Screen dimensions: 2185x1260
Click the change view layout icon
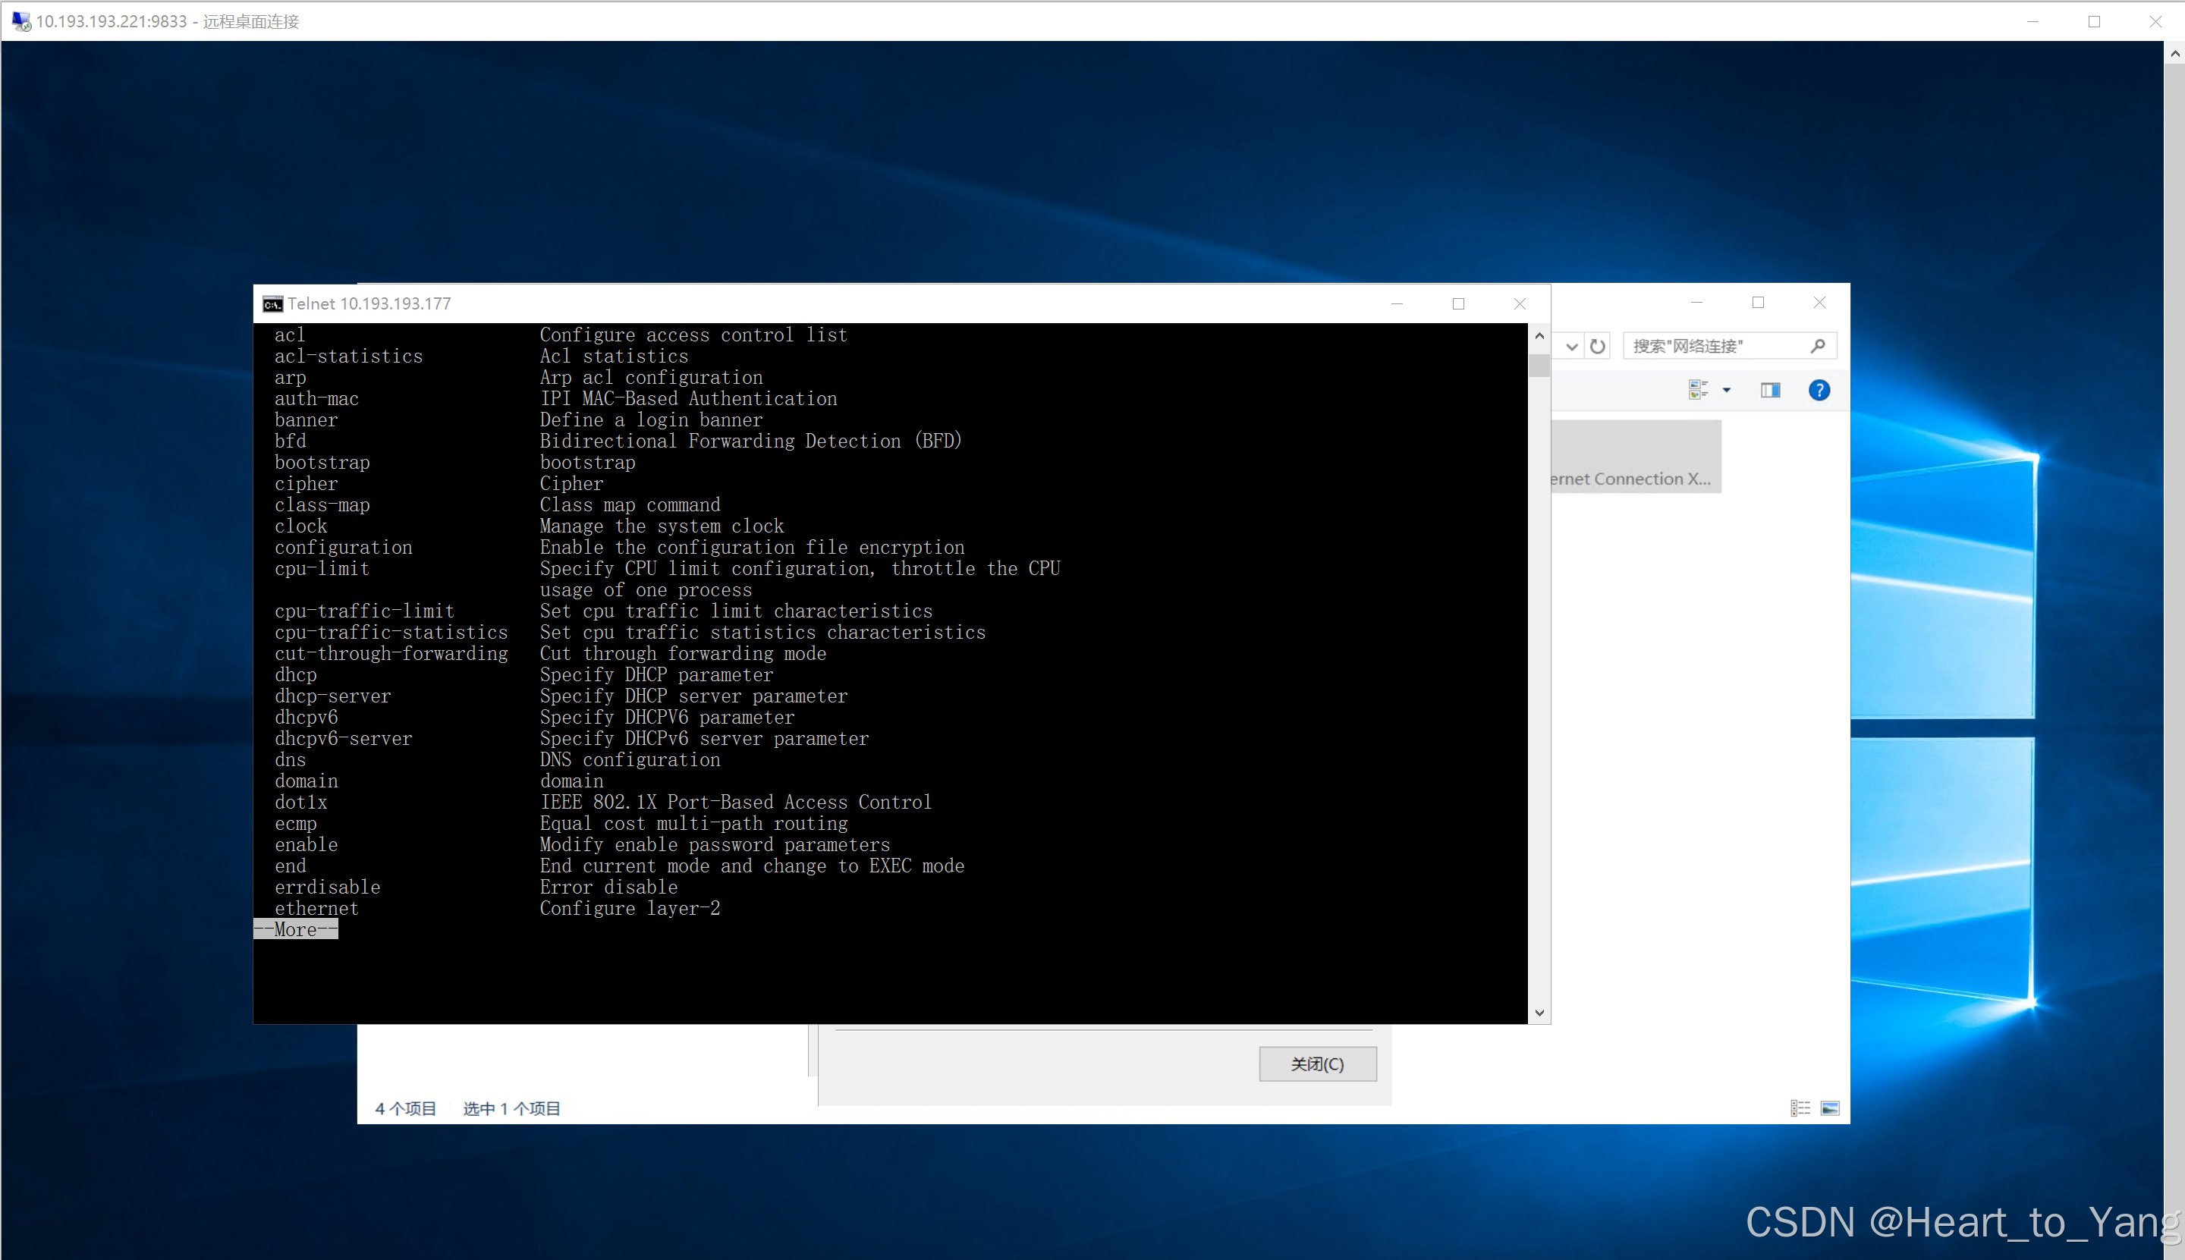1698,390
